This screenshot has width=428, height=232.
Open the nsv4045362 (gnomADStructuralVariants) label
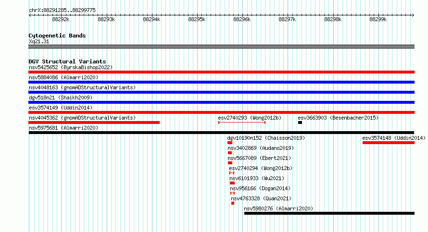pyautogui.click(x=82, y=118)
